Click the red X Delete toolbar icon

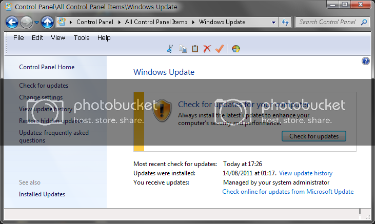click(x=207, y=49)
